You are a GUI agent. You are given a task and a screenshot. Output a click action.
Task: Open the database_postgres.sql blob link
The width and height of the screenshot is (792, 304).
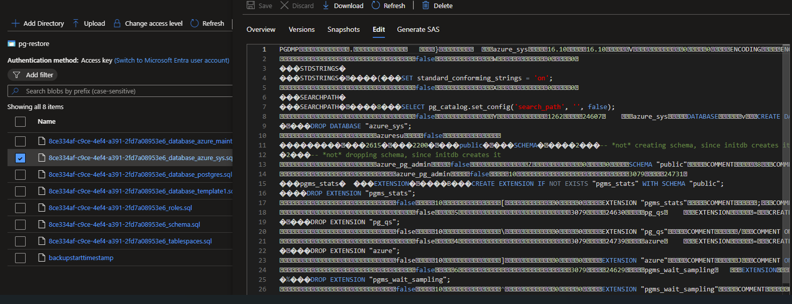[140, 174]
